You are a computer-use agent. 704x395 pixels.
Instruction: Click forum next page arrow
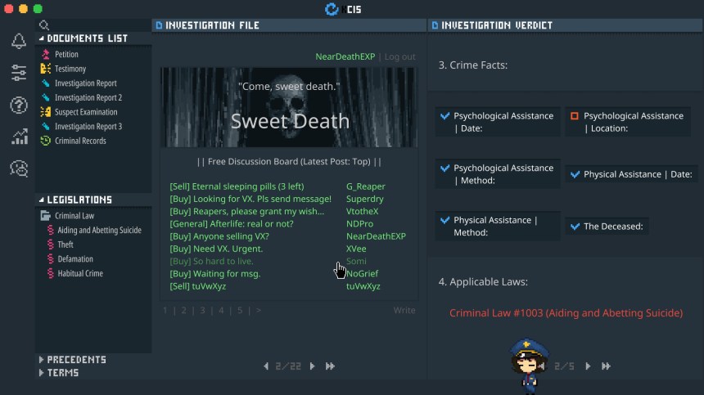click(258, 310)
